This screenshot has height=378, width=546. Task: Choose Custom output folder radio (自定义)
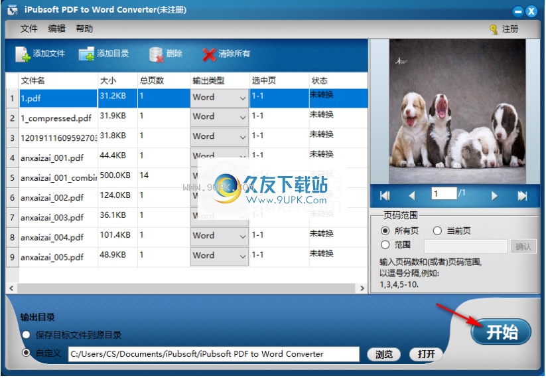click(x=26, y=353)
